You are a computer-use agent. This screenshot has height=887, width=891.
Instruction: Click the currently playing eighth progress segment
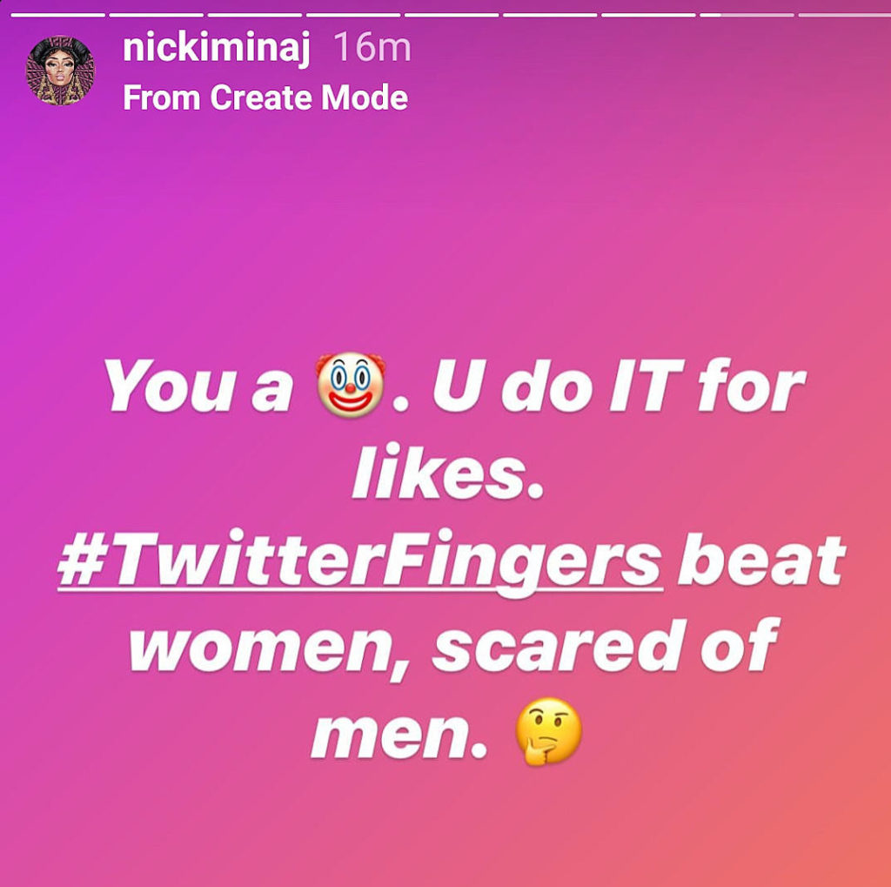click(747, 15)
